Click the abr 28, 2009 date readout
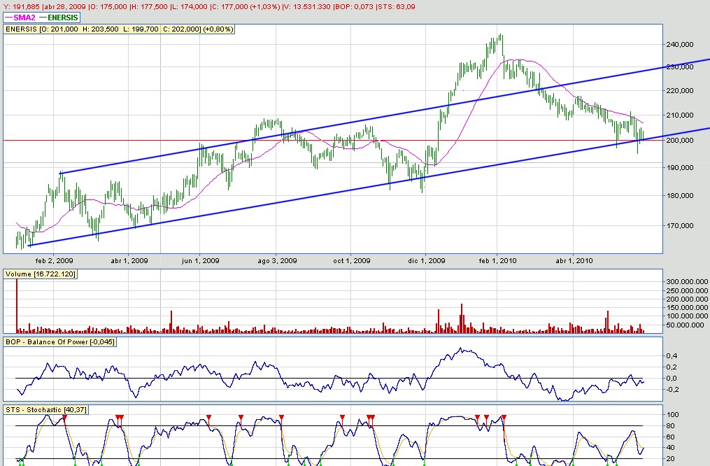Viewport: 710px width, 466px height. (65, 7)
